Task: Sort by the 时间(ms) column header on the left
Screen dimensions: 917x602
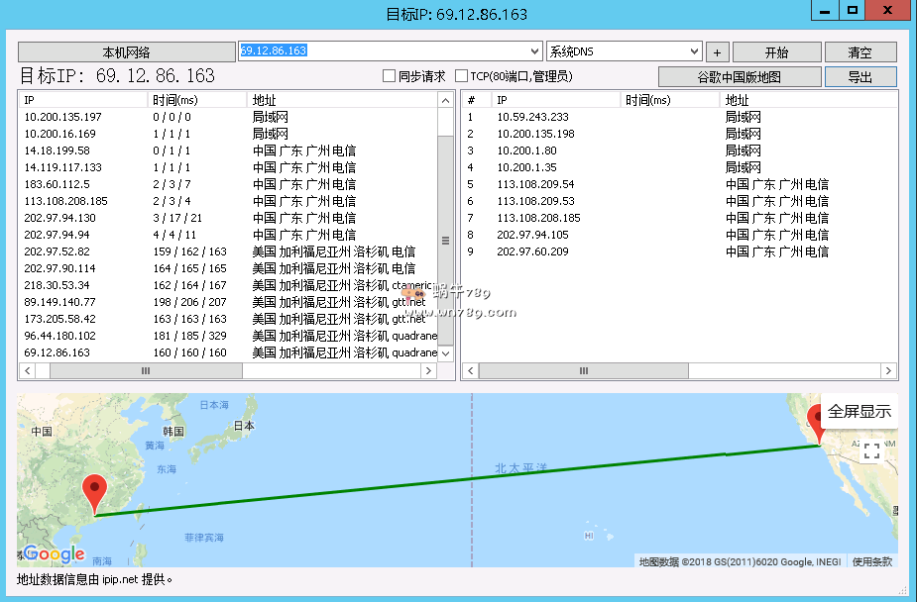Action: coord(196,100)
